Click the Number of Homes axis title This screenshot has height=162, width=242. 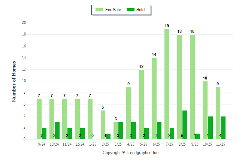(x=14, y=81)
